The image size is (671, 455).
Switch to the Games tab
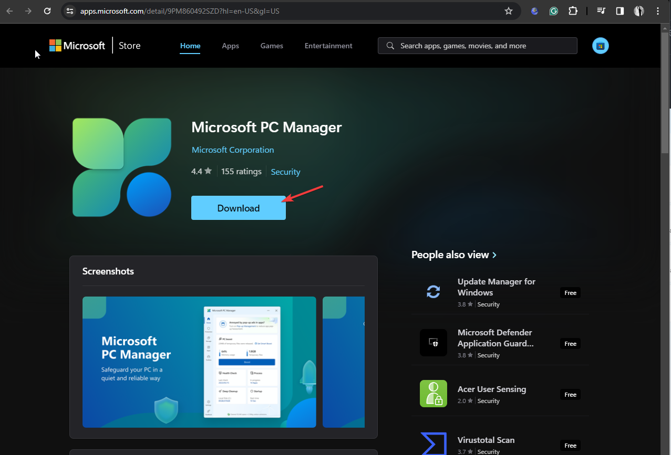(x=272, y=46)
